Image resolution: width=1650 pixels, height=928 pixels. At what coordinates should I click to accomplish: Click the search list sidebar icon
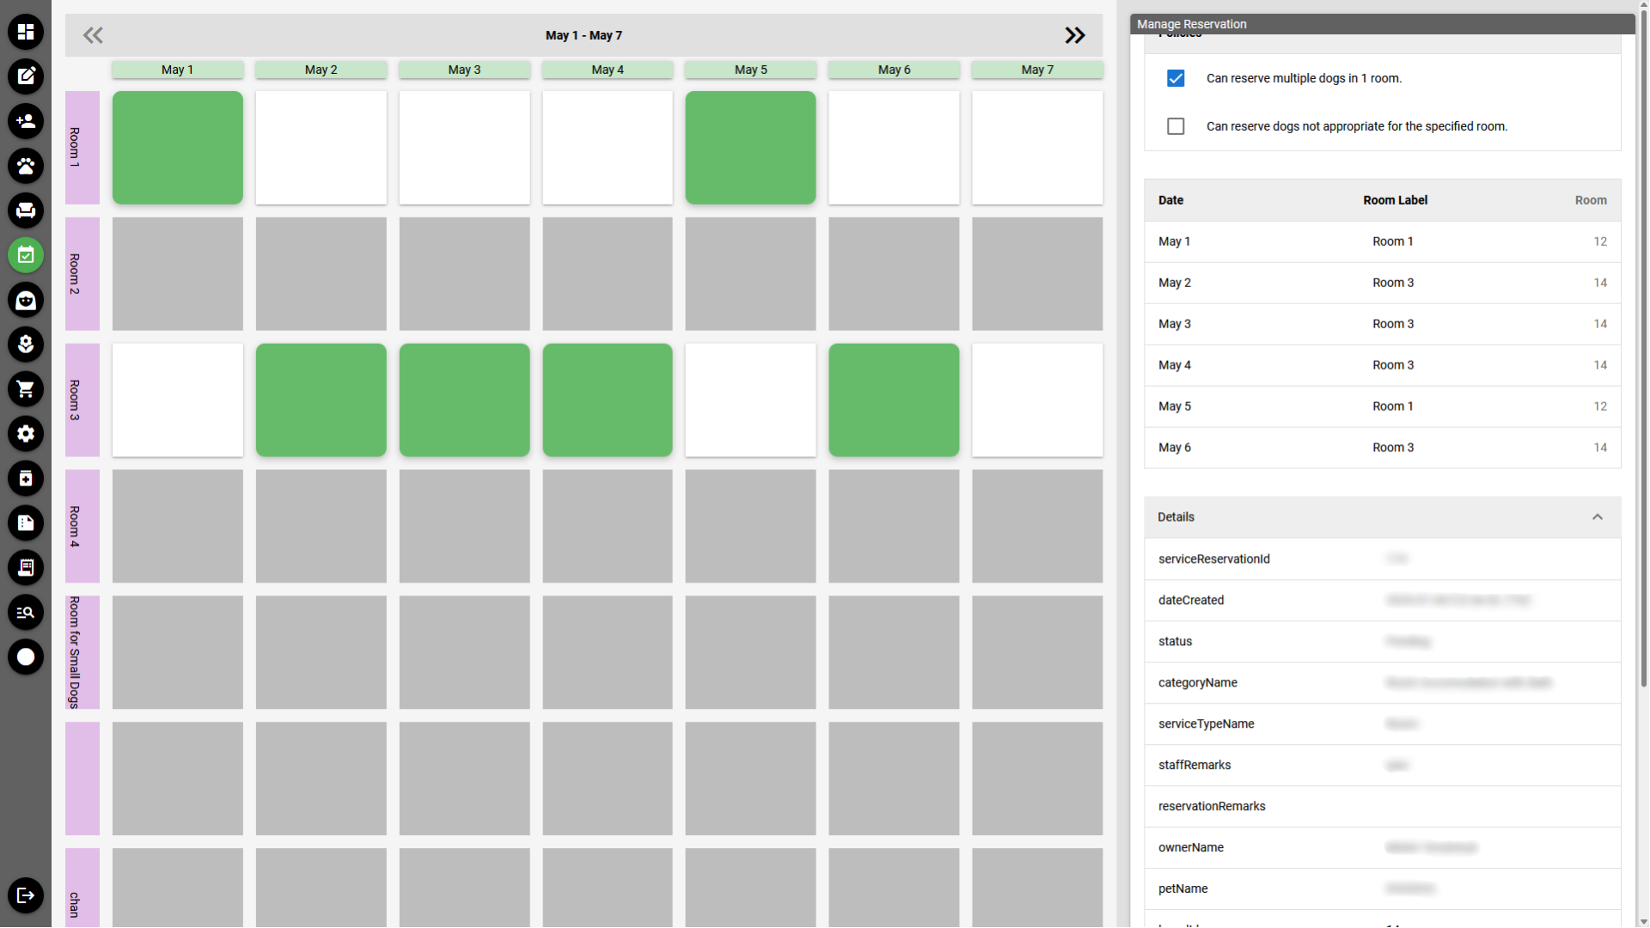click(26, 613)
